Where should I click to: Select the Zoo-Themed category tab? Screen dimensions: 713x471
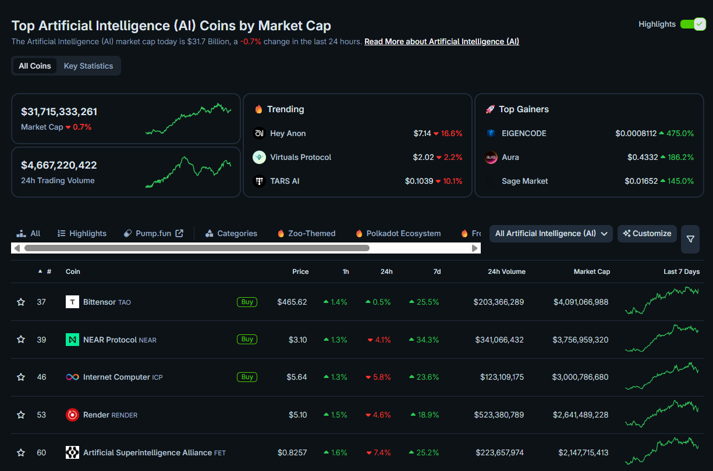pyautogui.click(x=306, y=233)
